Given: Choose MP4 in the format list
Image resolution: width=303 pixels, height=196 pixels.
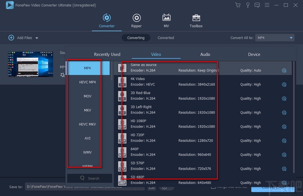Looking at the screenshot, I should 87,68.
